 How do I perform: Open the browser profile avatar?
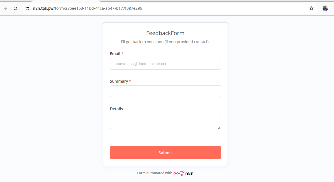[x=325, y=8]
